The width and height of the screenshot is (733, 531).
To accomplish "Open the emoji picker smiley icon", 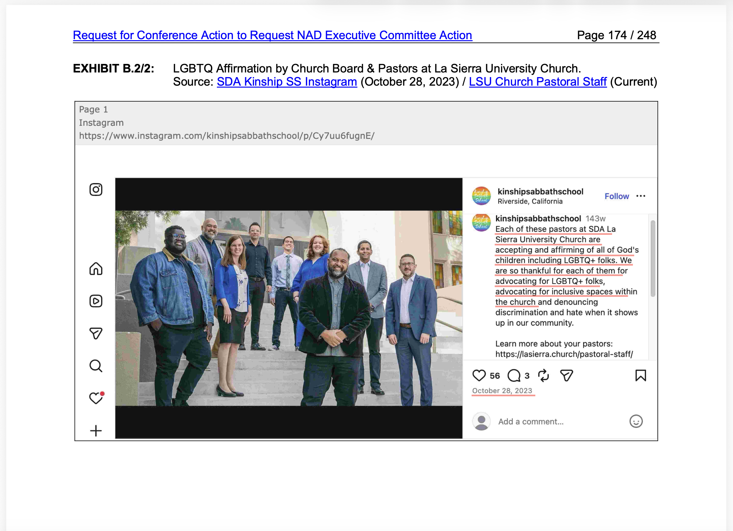I will [636, 421].
